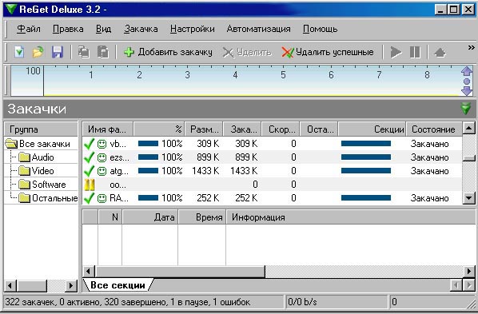Sort by Размер column header
Screen dimensions: 478x314
pyautogui.click(x=204, y=129)
